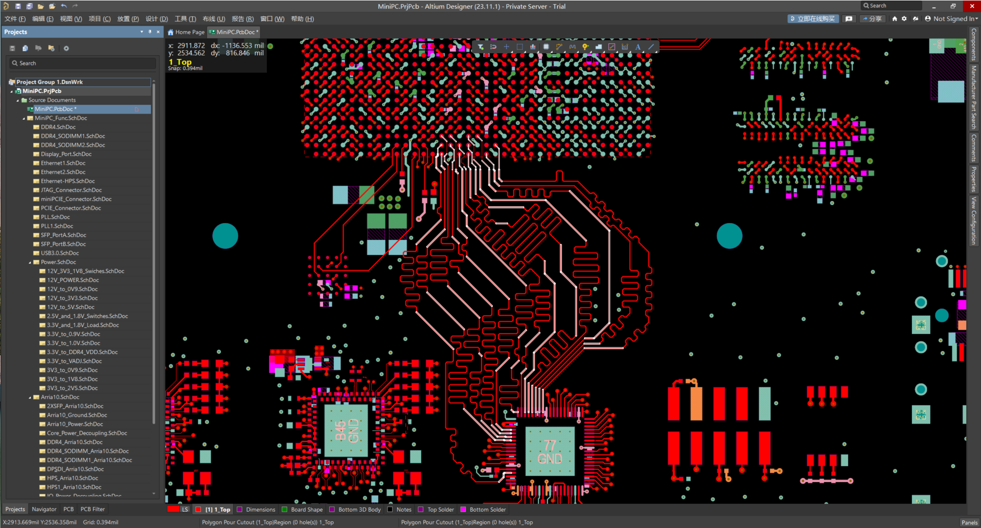Click the 立即在线购买 button
This screenshot has height=528, width=981.
pyautogui.click(x=813, y=19)
